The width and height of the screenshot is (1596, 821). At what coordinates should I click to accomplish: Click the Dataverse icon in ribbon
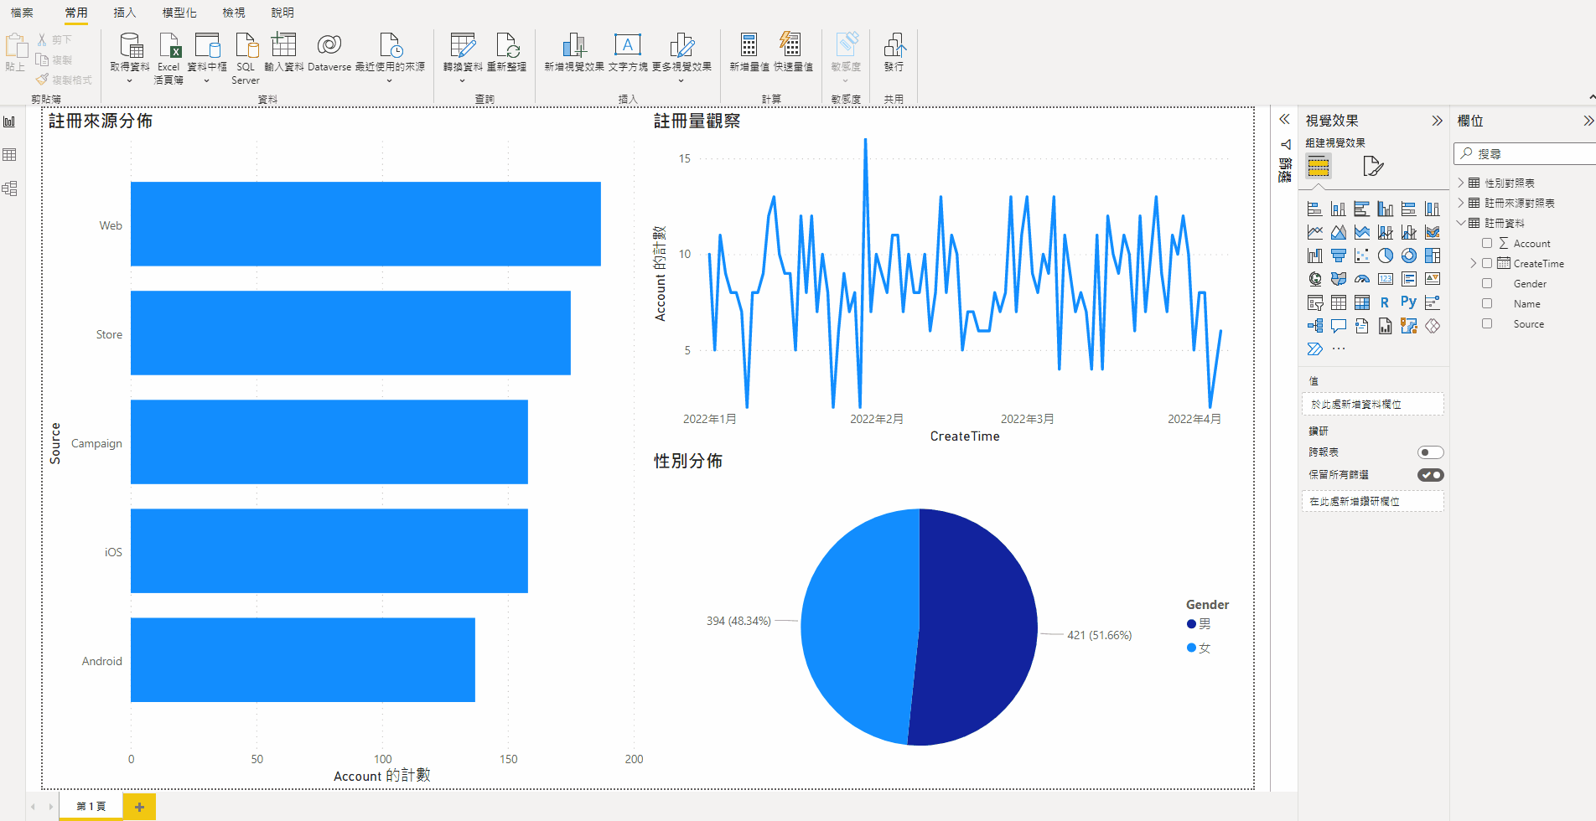tap(329, 45)
